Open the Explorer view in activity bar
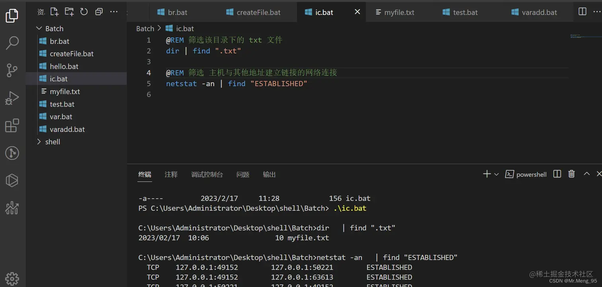The height and width of the screenshot is (287, 602). click(12, 15)
